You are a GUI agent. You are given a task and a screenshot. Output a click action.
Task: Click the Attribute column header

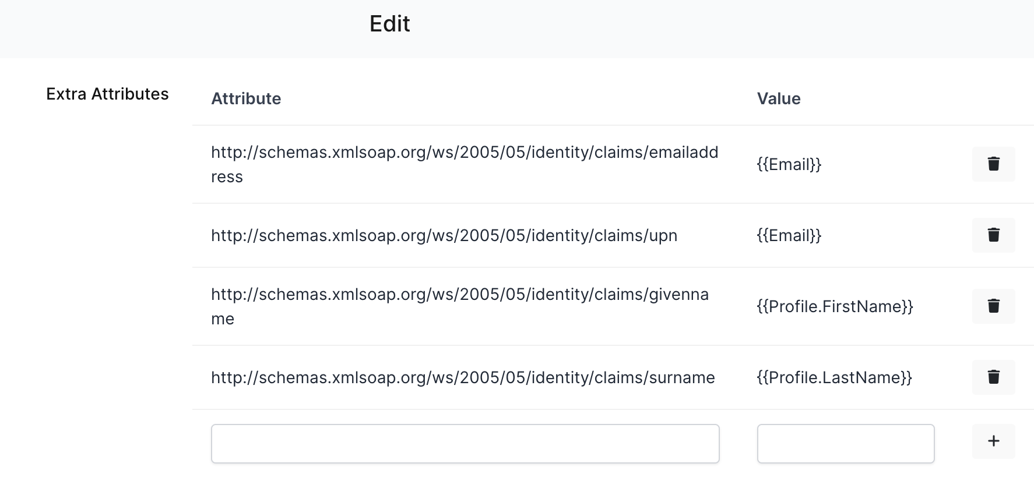[246, 98]
